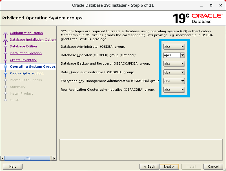The image size is (226, 171).
Task: Click the Database Edition step bullet
Action: (5, 47)
